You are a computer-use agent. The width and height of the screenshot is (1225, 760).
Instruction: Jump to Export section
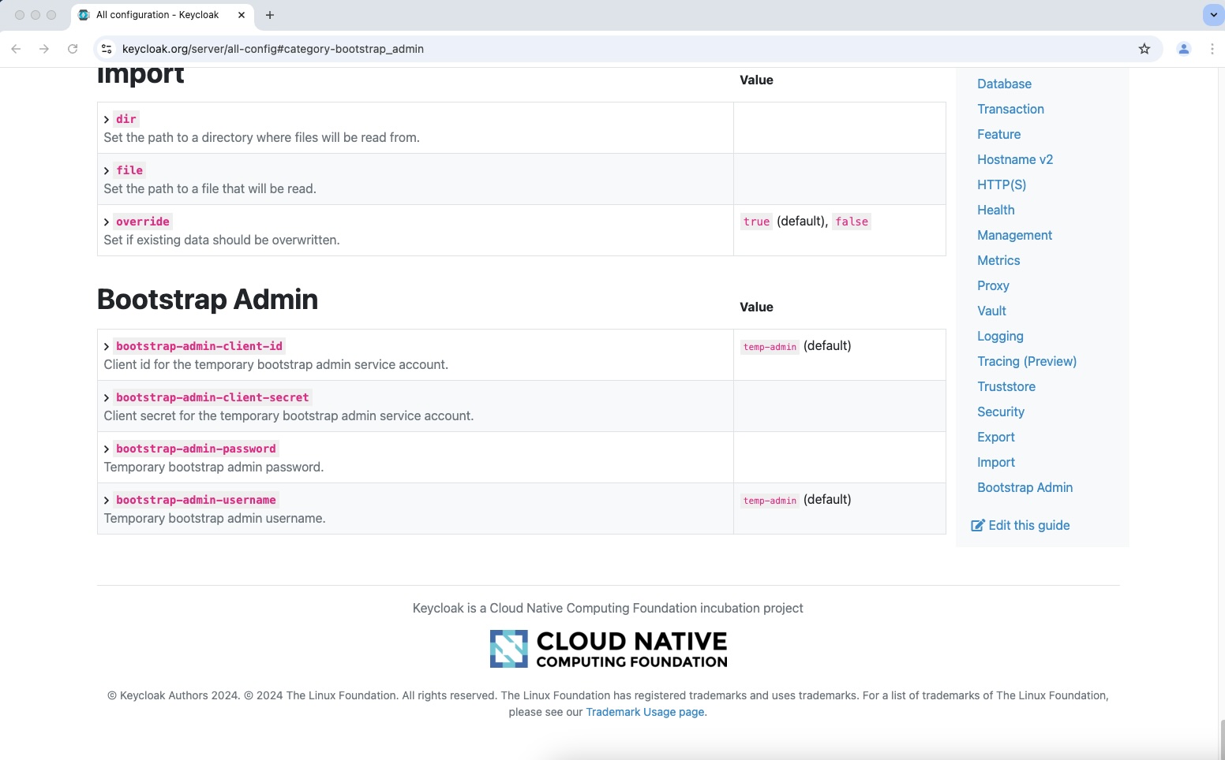(x=996, y=437)
